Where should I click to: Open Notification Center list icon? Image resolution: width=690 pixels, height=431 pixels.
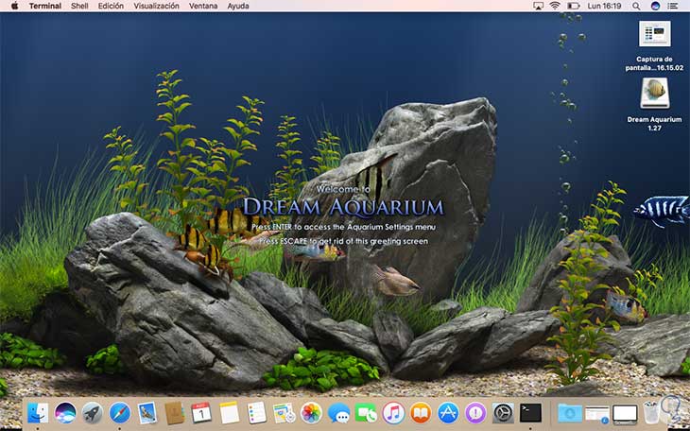673,6
